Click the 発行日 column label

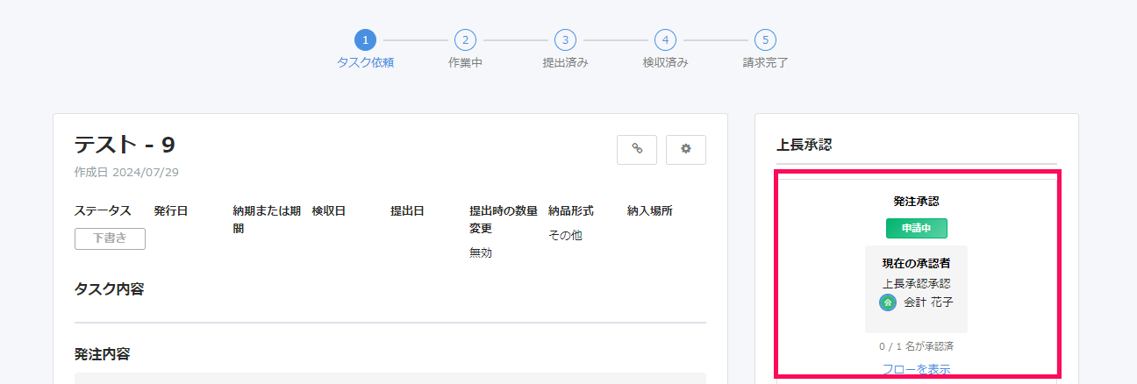point(170,210)
